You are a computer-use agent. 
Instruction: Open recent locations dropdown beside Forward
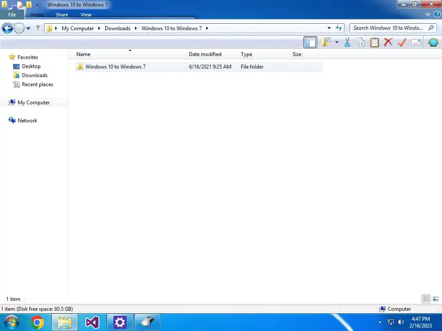[x=28, y=28]
